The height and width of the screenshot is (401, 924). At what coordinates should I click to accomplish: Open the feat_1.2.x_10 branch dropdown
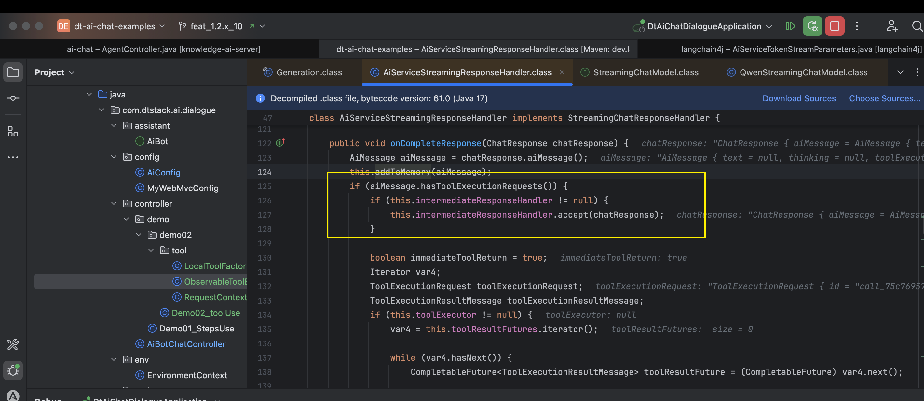[222, 26]
